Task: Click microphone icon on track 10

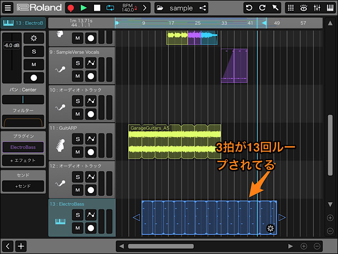Action: pyautogui.click(x=60, y=107)
